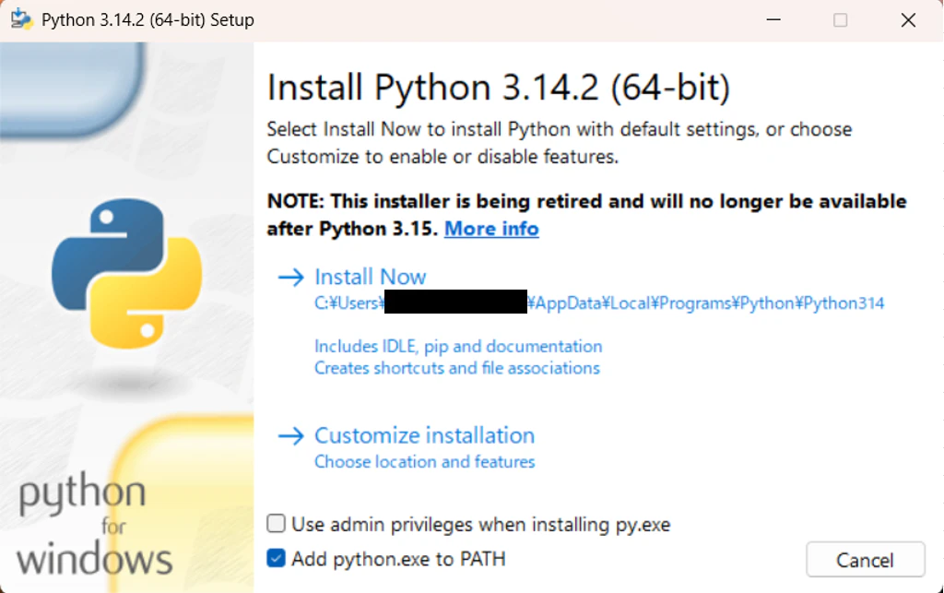Choose Install Now option
The height and width of the screenshot is (593, 944).
click(x=371, y=277)
